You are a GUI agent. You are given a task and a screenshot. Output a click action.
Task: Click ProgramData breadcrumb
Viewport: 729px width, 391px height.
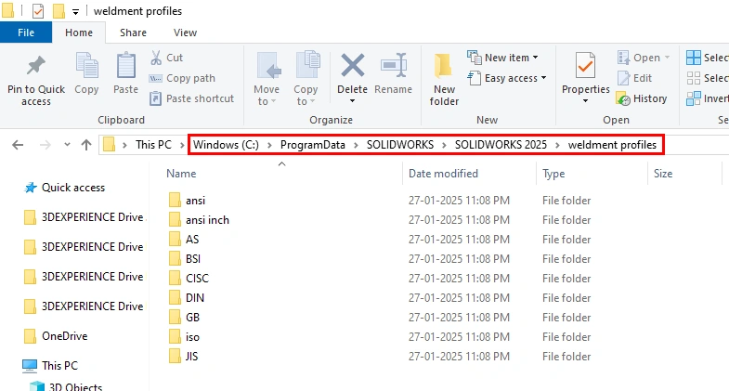(312, 145)
